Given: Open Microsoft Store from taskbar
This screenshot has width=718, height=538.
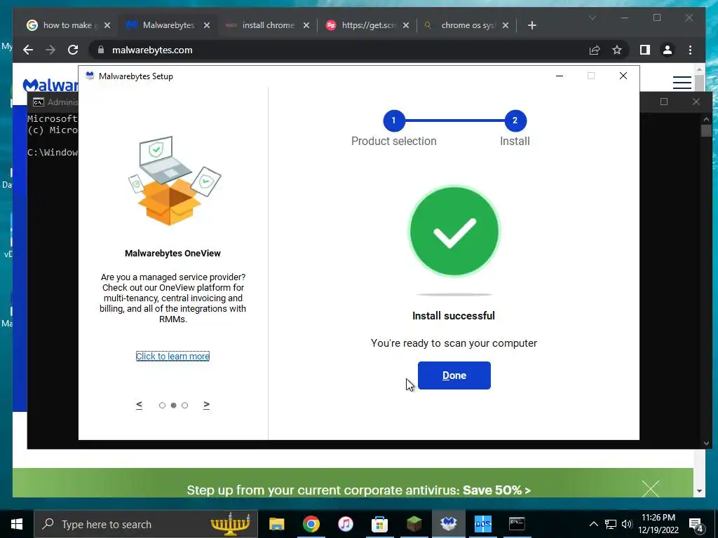Looking at the screenshot, I should 379,524.
